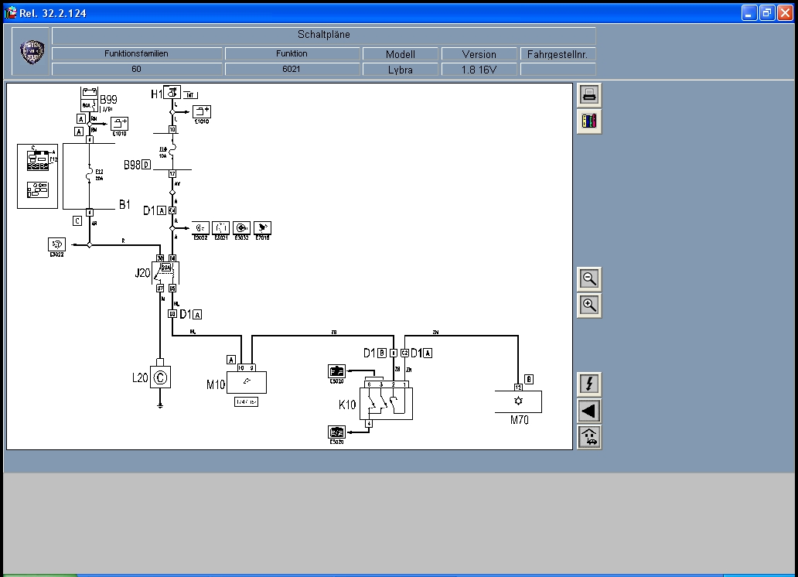Select the K10 pressure switch symbol
Image resolution: width=798 pixels, height=577 pixels.
tap(386, 404)
